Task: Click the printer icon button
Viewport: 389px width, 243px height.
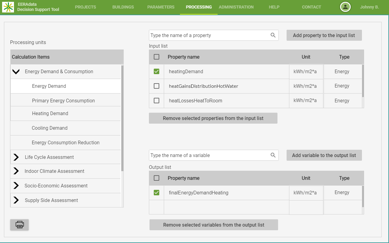Action: point(19,225)
